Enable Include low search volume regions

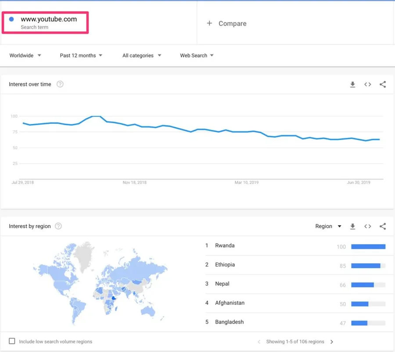point(12,341)
